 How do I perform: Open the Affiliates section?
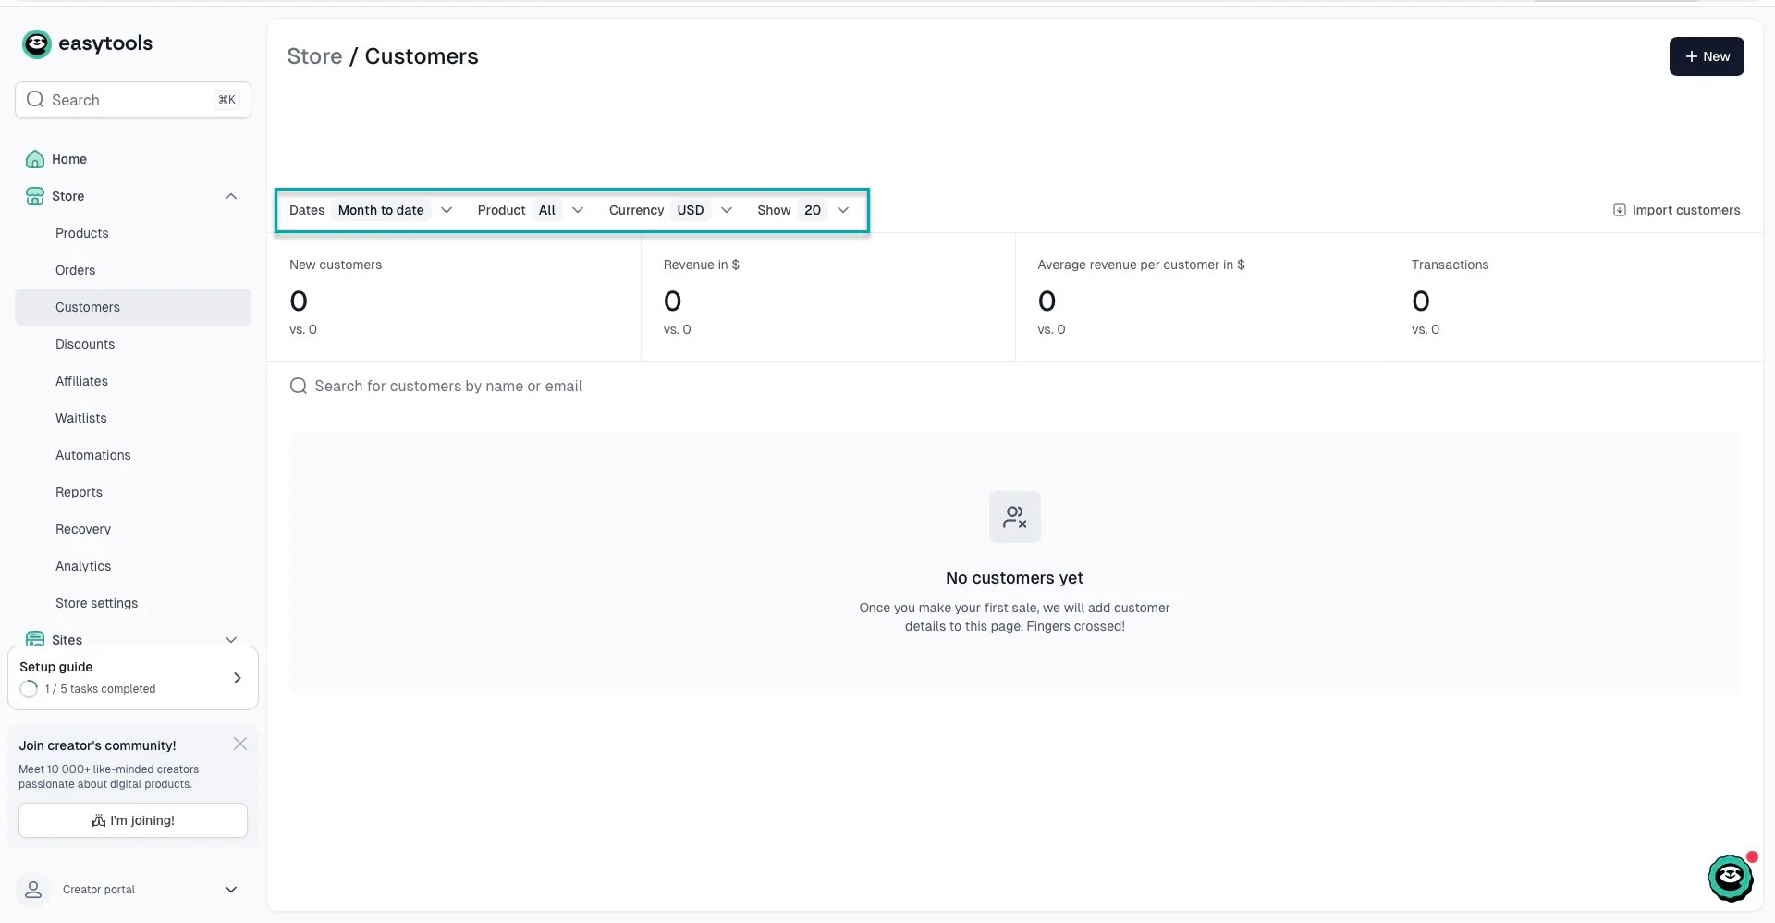[x=133, y=381]
